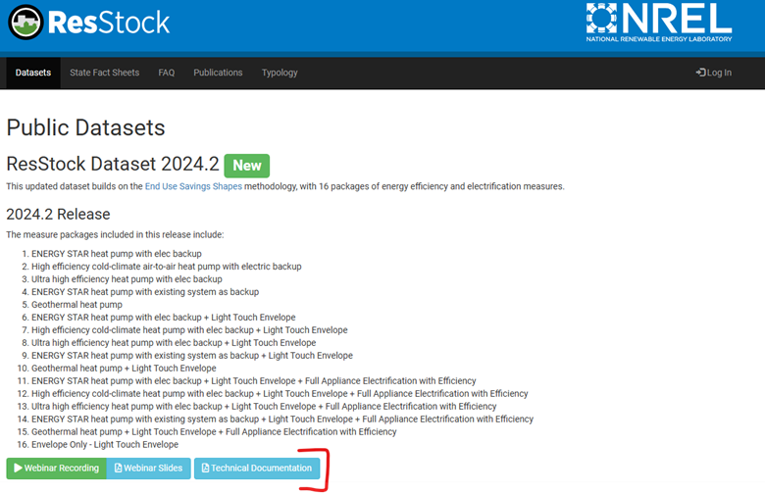Click the ResStock wordmark text
The image size is (765, 494).
tap(109, 23)
